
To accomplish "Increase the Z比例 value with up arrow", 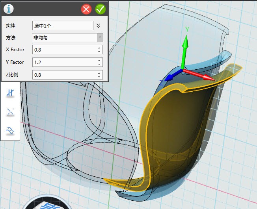I will 99,72.
